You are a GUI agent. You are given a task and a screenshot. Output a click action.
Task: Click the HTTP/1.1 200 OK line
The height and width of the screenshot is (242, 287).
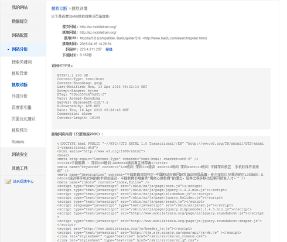pos(73,75)
